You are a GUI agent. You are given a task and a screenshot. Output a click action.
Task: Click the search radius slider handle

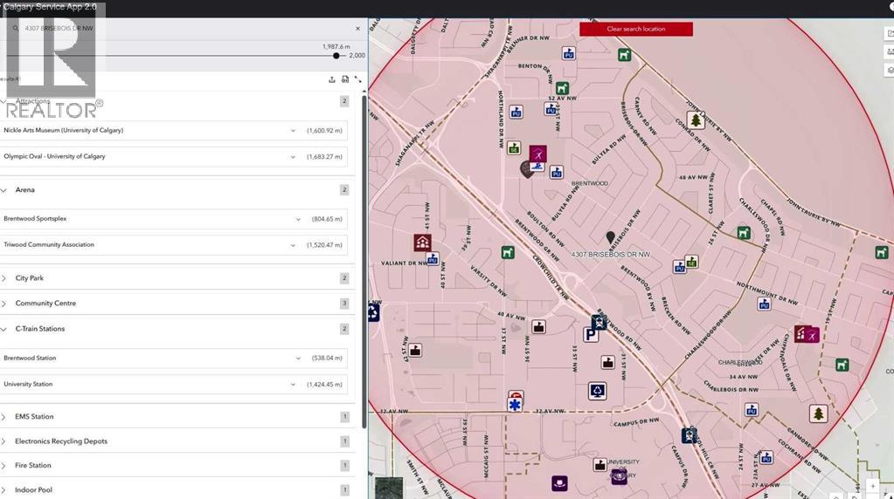[336, 56]
